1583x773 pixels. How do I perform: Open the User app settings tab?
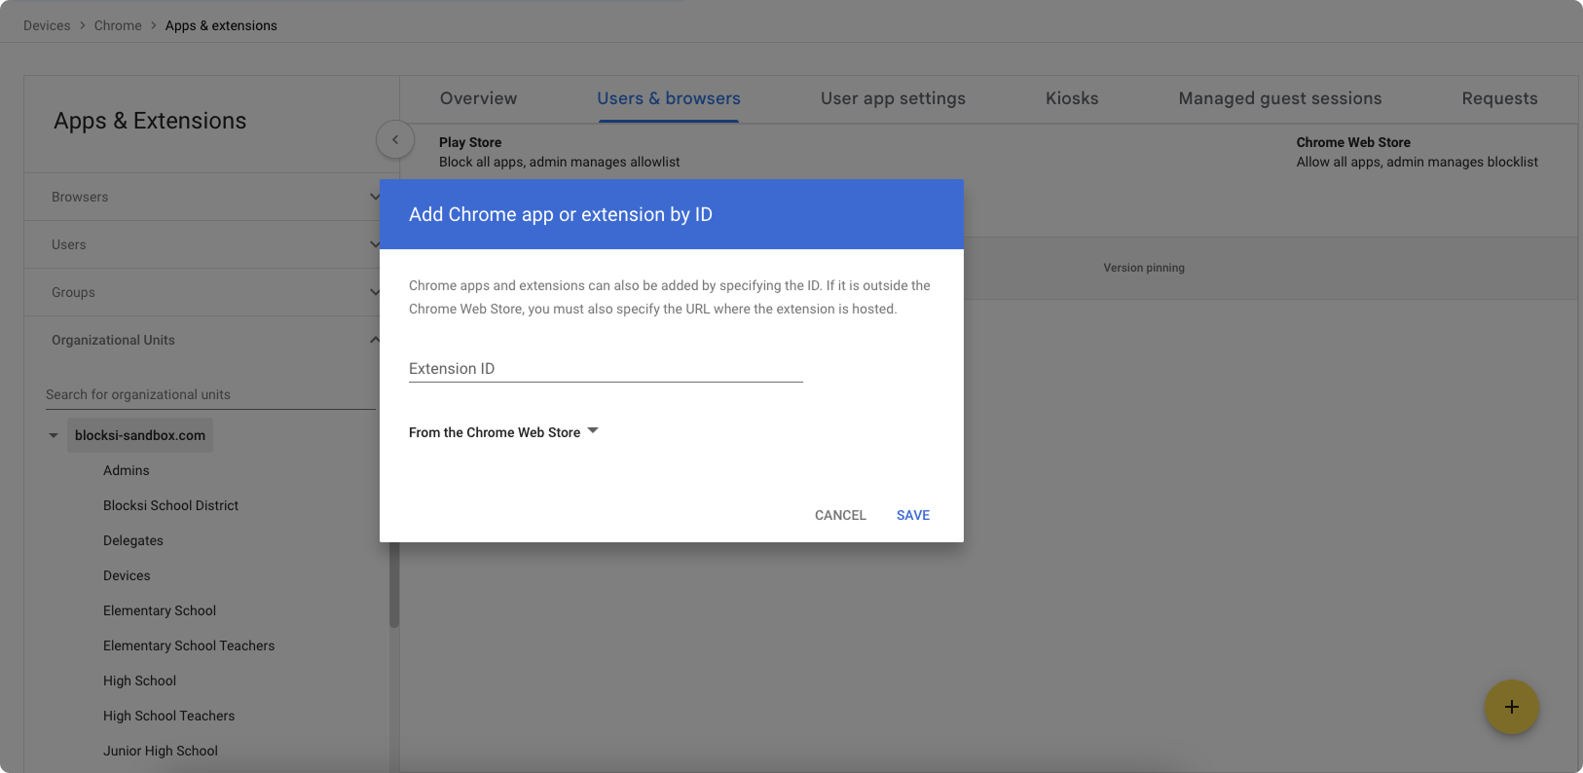pos(893,98)
